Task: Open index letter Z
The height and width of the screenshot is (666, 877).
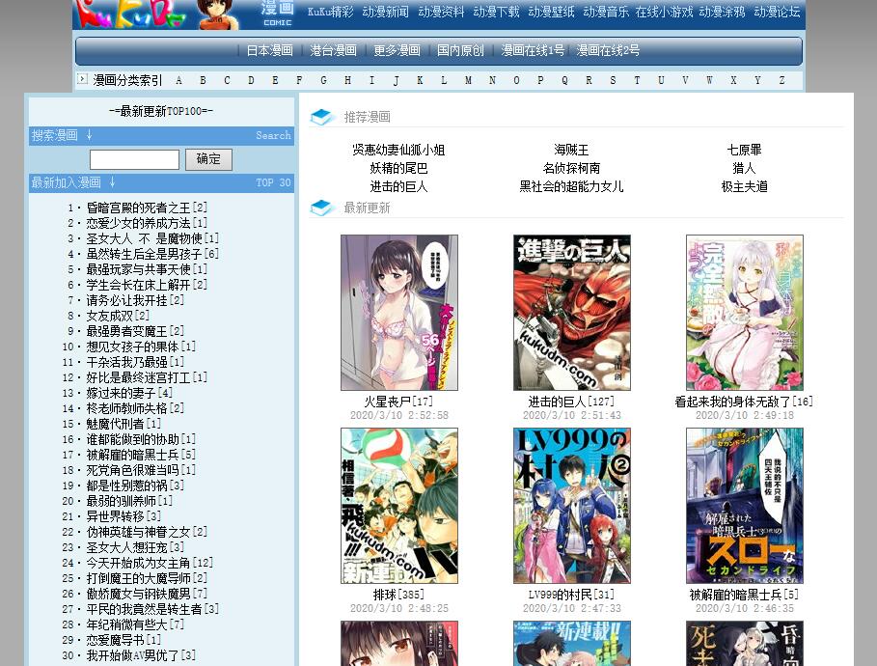Action: pos(781,80)
